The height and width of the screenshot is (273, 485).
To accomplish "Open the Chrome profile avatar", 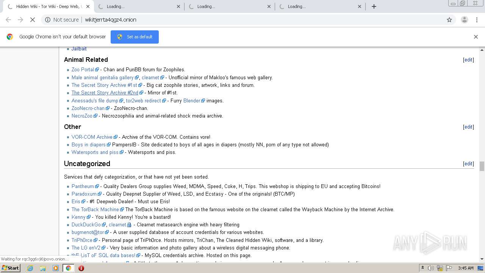I will click(x=464, y=20).
